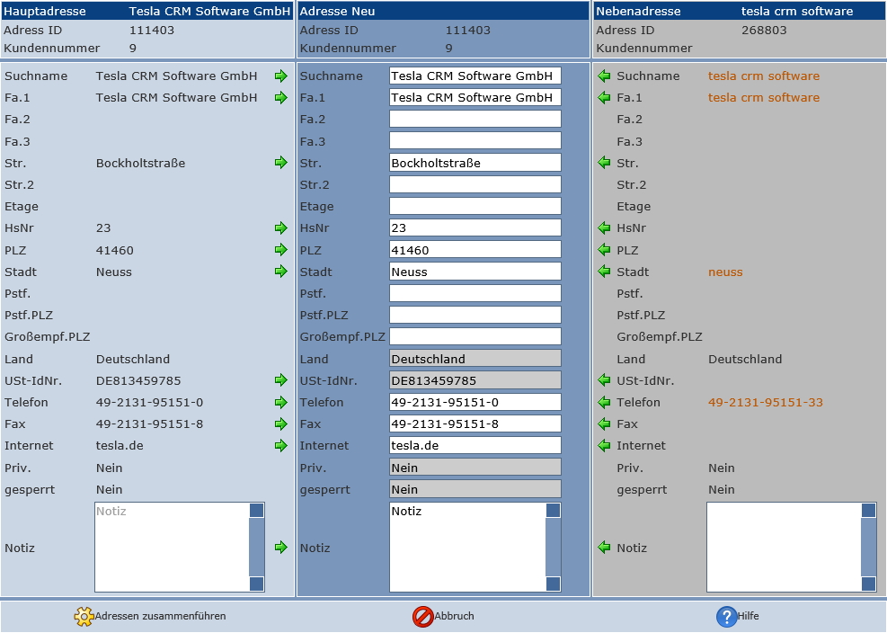Click left arrow for Nebenadresse Telefon

pos(604,402)
